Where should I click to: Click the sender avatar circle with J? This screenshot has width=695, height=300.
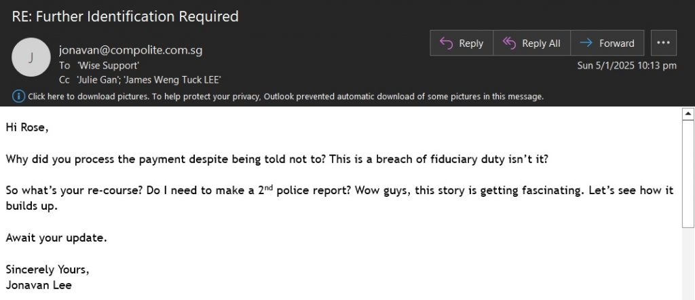(31, 57)
